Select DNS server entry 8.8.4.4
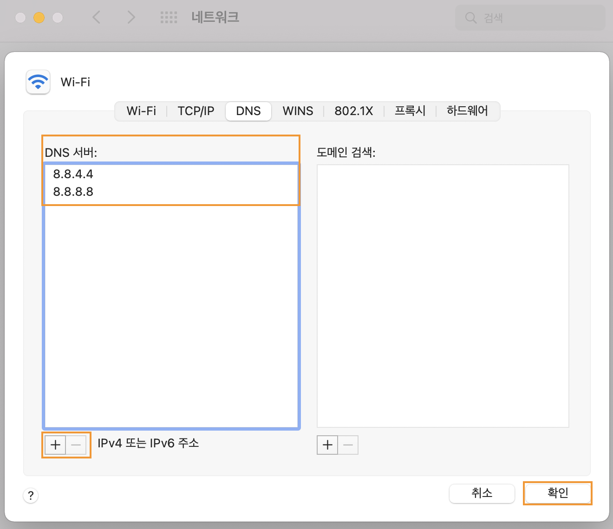613x529 pixels. 73,174
